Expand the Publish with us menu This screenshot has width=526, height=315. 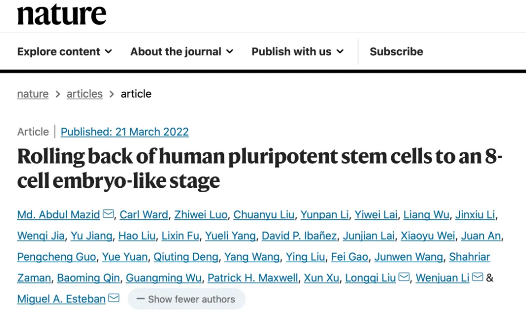pyautogui.click(x=298, y=51)
